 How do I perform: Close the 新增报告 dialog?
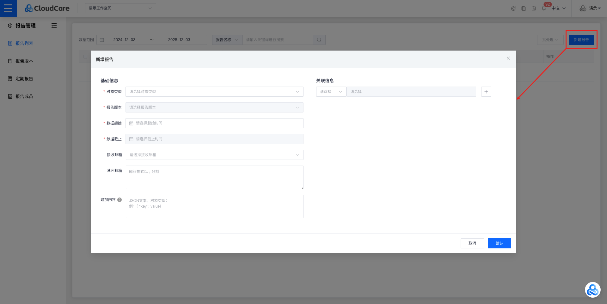(x=508, y=58)
